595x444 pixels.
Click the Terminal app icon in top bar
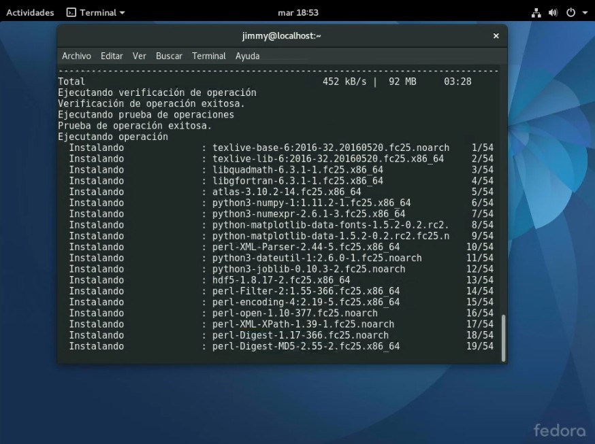(71, 12)
